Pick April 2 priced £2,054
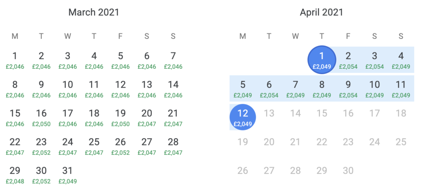The width and height of the screenshot is (428, 193). (x=348, y=60)
